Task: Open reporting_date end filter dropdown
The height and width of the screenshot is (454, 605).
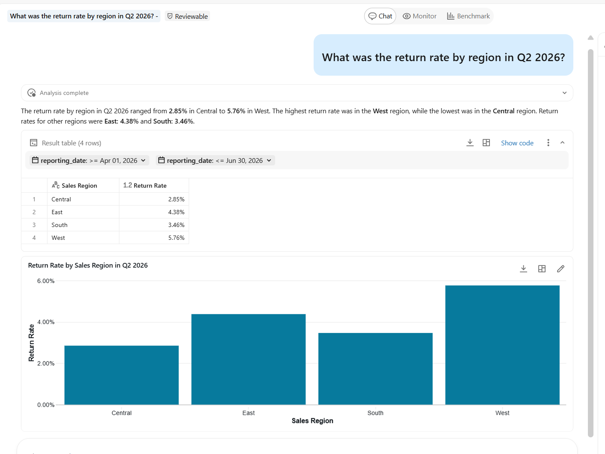Action: [x=215, y=161]
